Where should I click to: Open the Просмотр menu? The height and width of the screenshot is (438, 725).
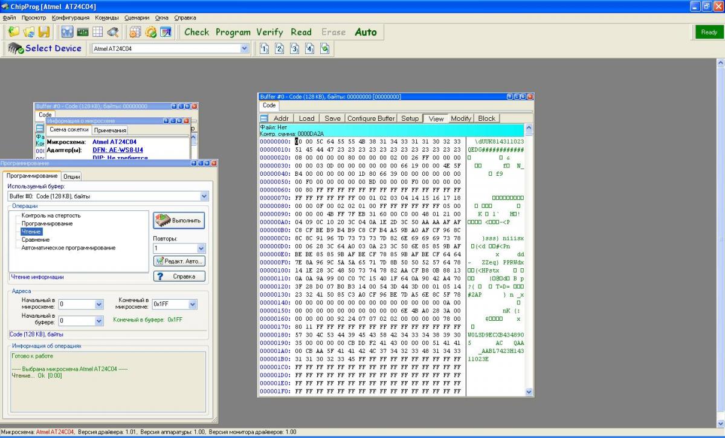[33, 18]
